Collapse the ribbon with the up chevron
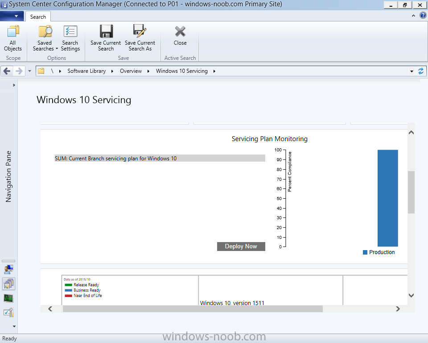 [x=414, y=16]
